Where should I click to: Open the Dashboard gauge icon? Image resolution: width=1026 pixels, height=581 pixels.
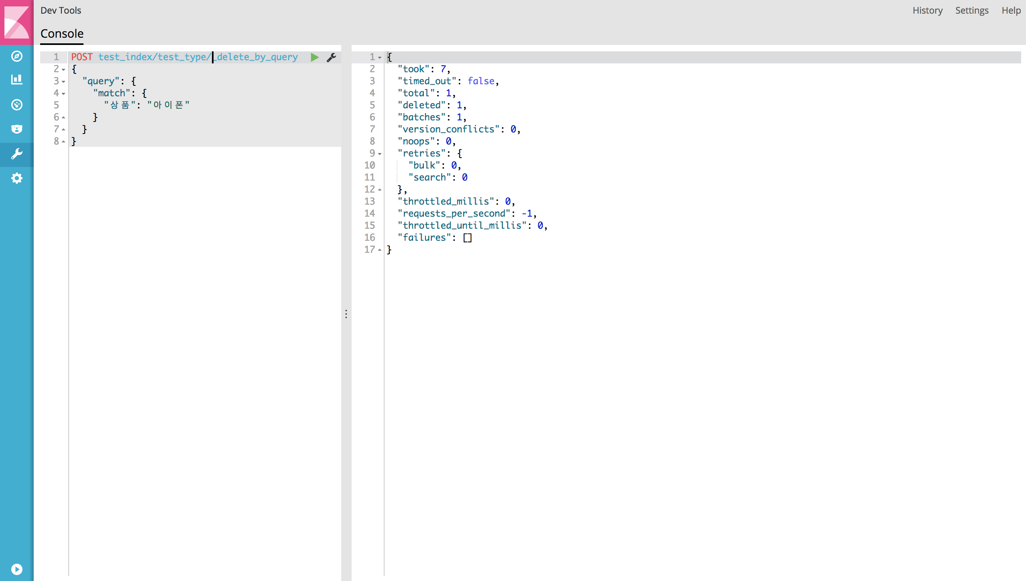(16, 105)
